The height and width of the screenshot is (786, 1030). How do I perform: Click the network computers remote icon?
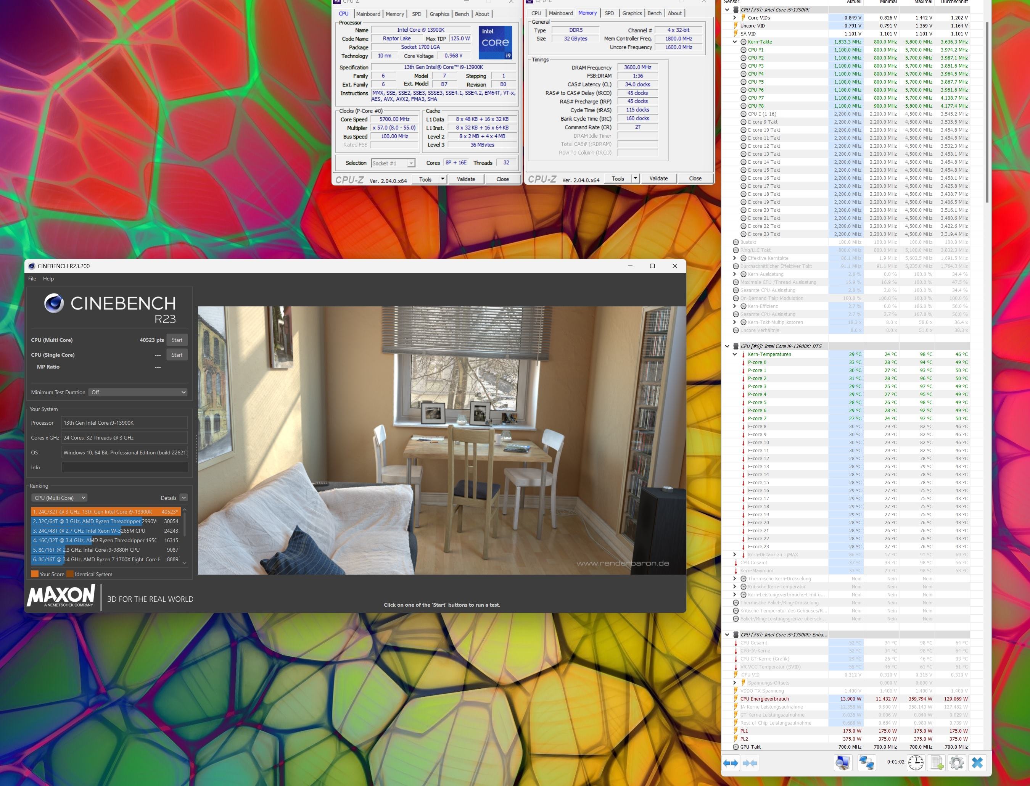[866, 763]
